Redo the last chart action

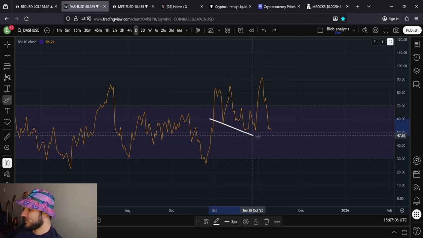tap(274, 30)
